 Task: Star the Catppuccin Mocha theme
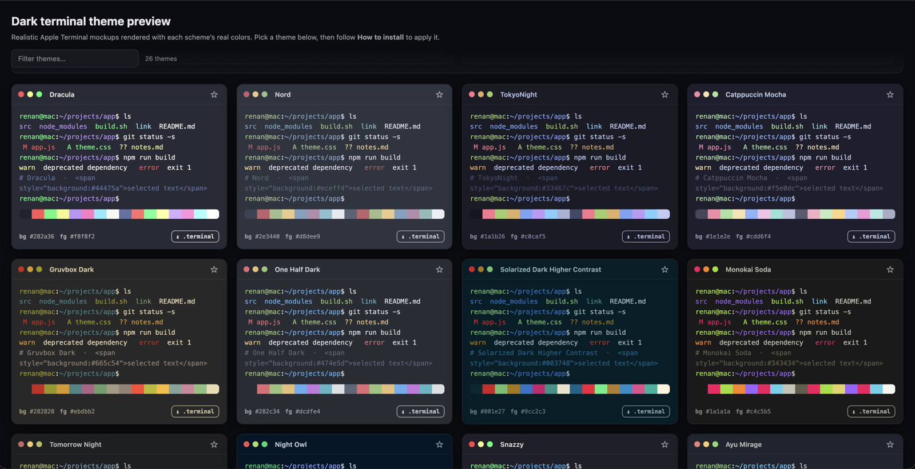pyautogui.click(x=890, y=94)
